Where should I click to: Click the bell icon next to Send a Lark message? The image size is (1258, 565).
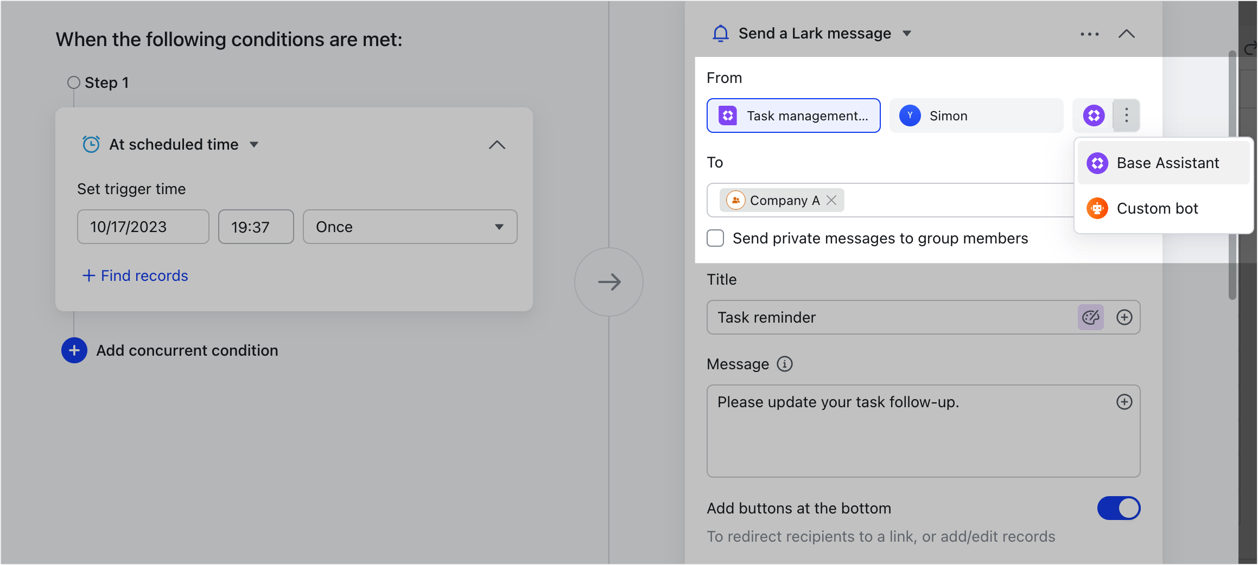pyautogui.click(x=721, y=33)
